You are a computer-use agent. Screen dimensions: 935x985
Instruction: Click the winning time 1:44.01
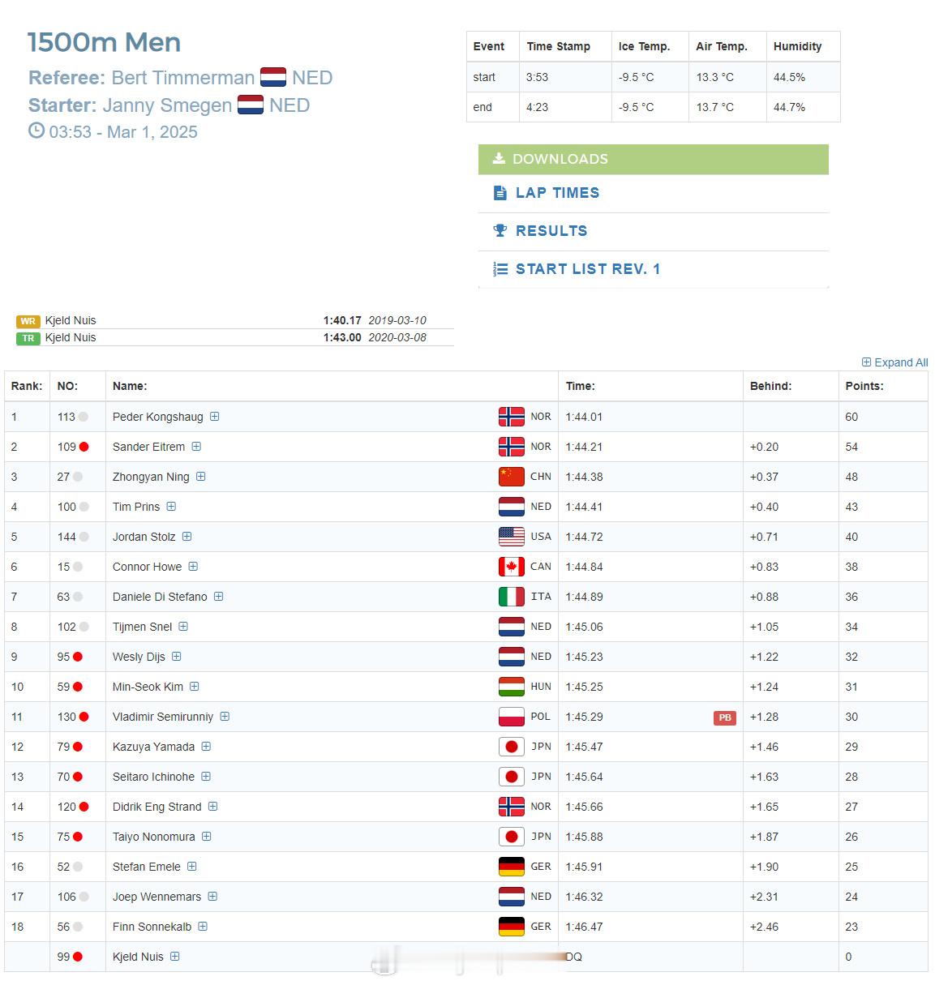point(585,417)
